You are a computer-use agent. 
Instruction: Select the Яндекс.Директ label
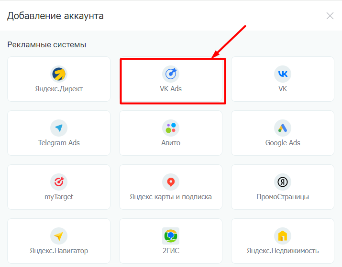59,89
